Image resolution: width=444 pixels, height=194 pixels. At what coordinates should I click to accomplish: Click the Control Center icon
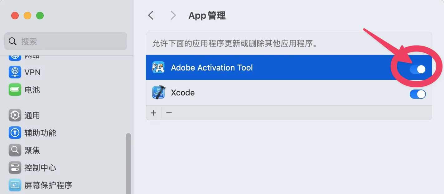click(x=15, y=168)
